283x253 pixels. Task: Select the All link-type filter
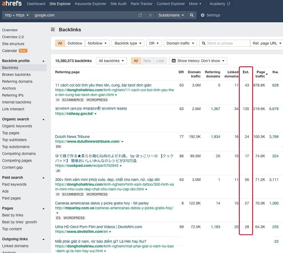pyautogui.click(x=60, y=43)
